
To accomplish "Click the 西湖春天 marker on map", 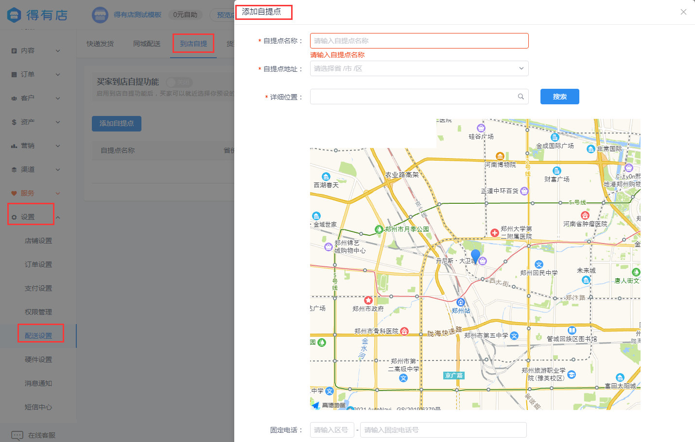I will pyautogui.click(x=326, y=177).
